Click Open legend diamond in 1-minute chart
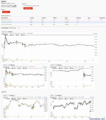Image resolution: width=106 pixels, height=120 pixels. click(x=5, y=35)
